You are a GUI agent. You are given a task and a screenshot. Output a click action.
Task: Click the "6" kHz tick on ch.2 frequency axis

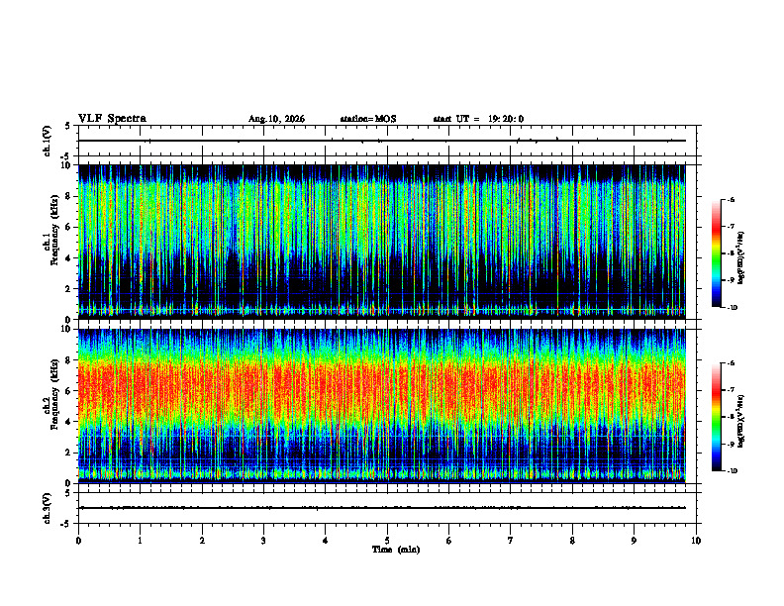point(69,391)
